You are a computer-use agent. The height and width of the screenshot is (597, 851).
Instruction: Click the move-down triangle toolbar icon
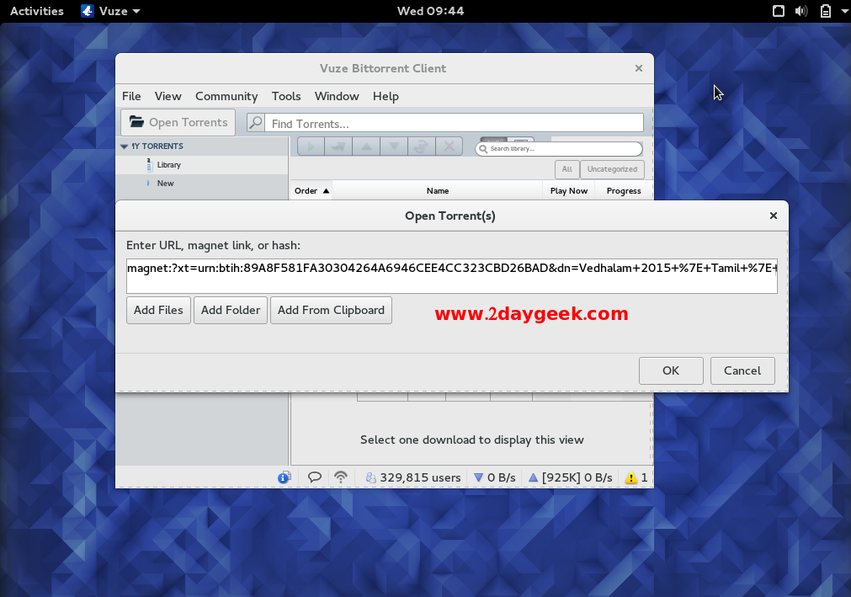coord(394,147)
